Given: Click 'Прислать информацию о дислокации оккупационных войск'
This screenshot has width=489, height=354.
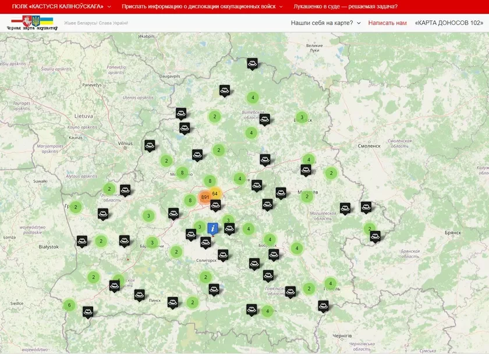Looking at the screenshot, I should point(199,6).
